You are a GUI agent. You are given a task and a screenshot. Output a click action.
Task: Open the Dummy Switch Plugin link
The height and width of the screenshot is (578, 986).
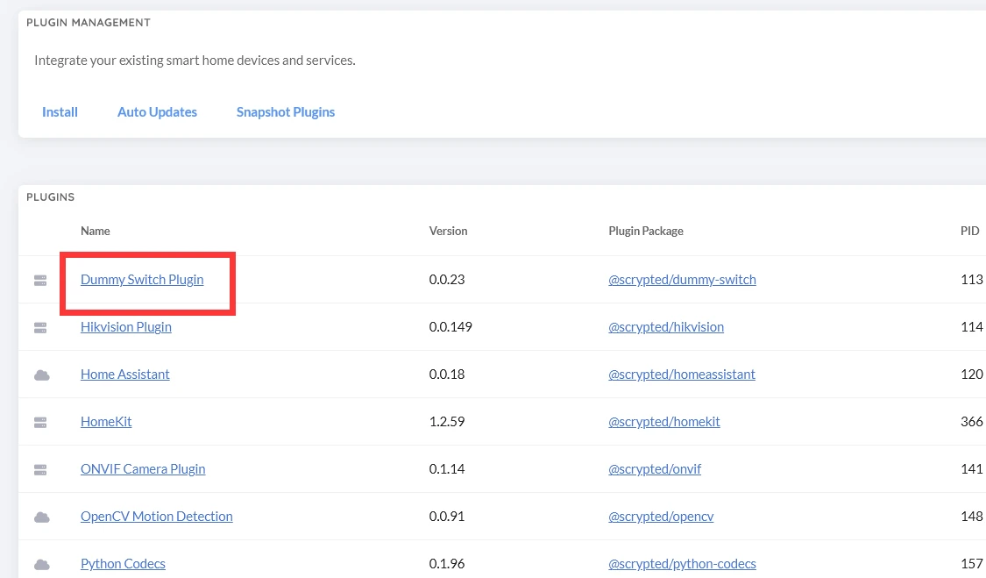[x=142, y=280]
